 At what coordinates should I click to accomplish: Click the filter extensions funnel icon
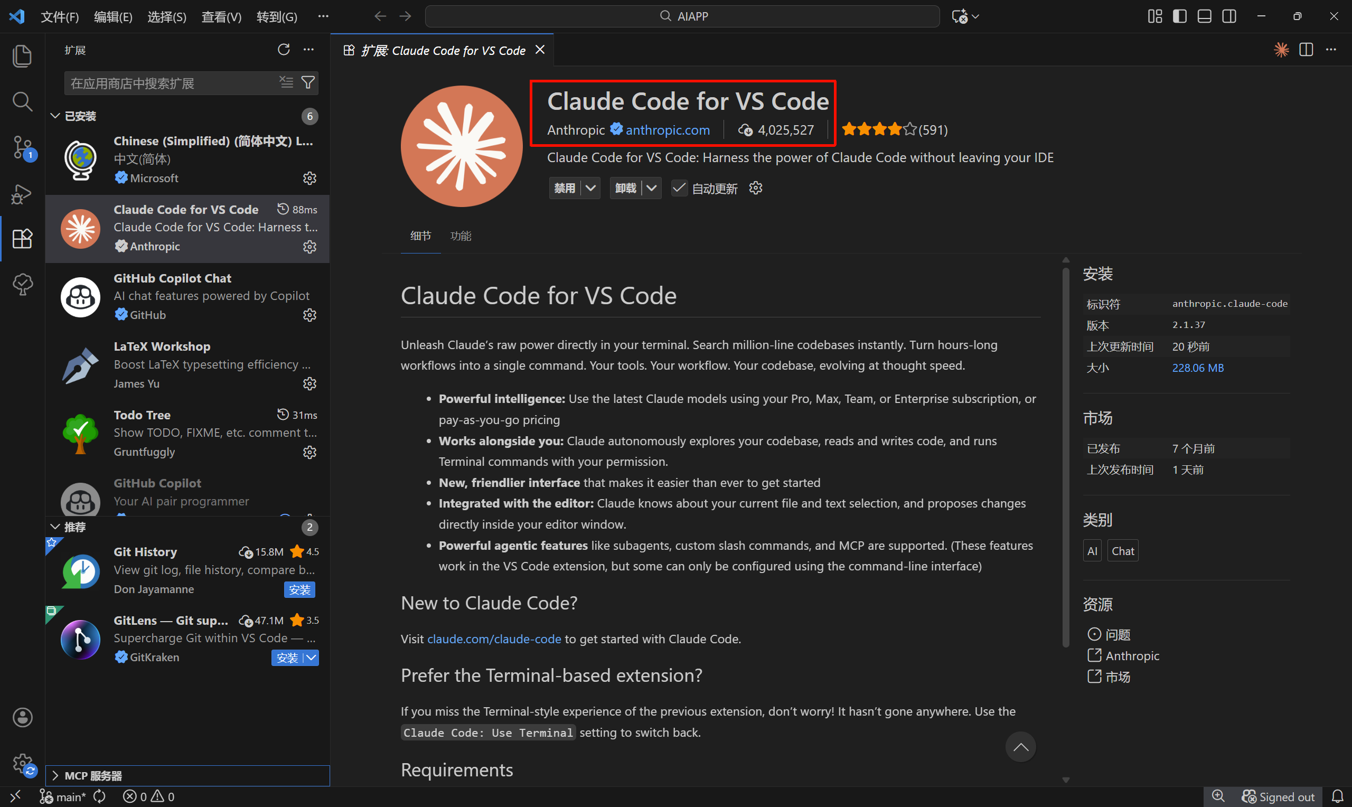click(308, 83)
